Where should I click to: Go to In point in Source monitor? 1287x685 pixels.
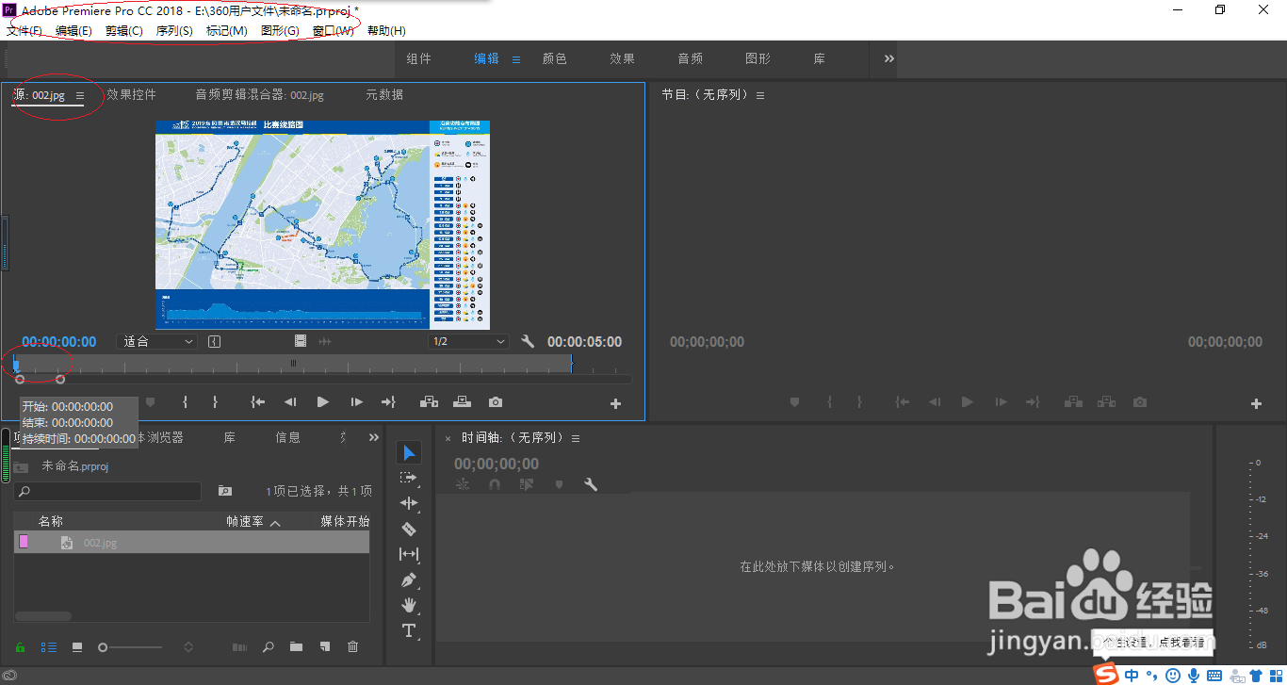pos(257,402)
